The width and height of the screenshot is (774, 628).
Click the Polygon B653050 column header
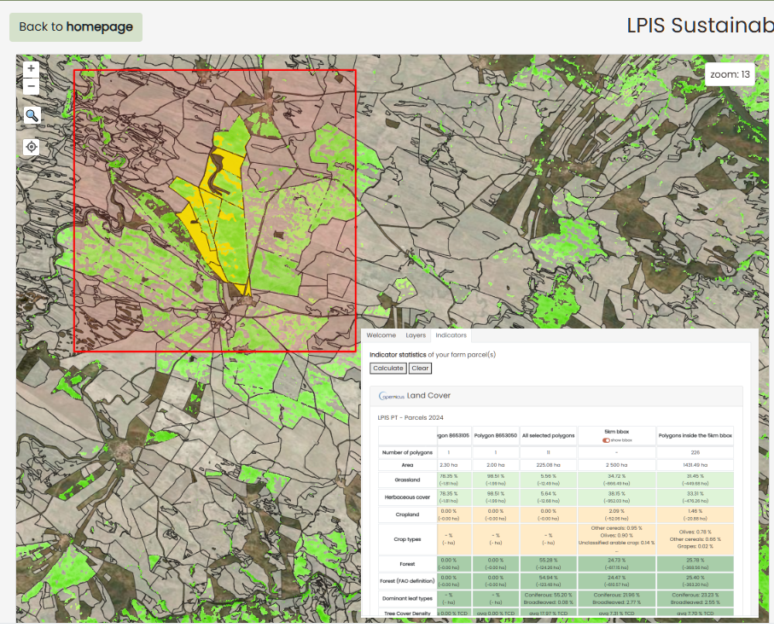pos(496,435)
